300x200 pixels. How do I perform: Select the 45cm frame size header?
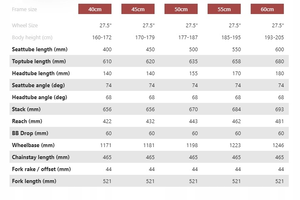pos(138,9)
